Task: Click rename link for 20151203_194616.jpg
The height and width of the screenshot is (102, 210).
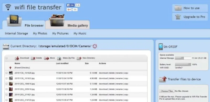Action: pyautogui.click(x=119, y=84)
